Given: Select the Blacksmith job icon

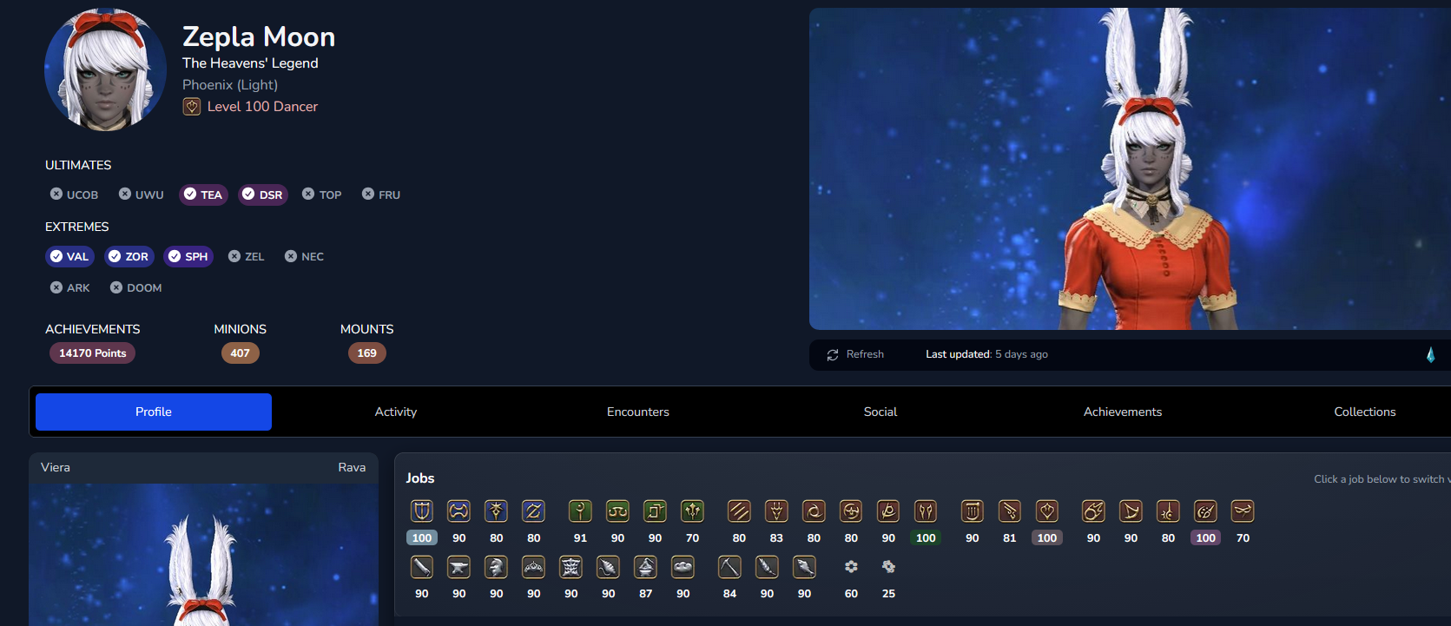Looking at the screenshot, I should (x=459, y=567).
